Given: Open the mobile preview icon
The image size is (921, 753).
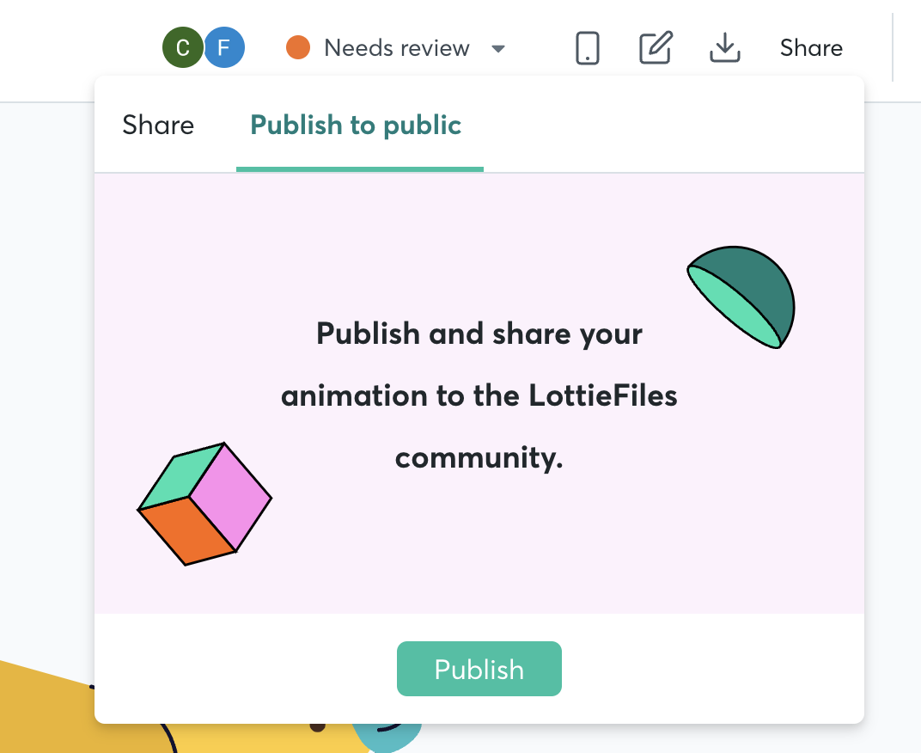Looking at the screenshot, I should (588, 47).
